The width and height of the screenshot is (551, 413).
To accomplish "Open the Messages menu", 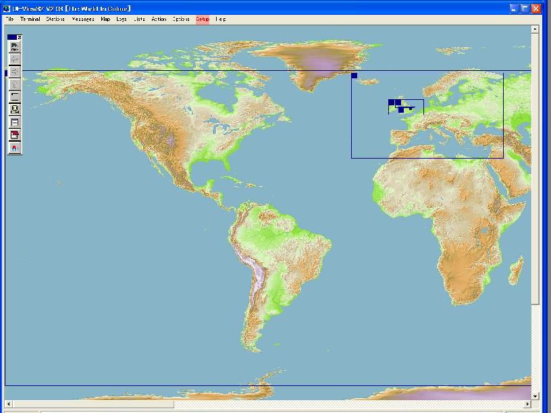I will click(83, 19).
